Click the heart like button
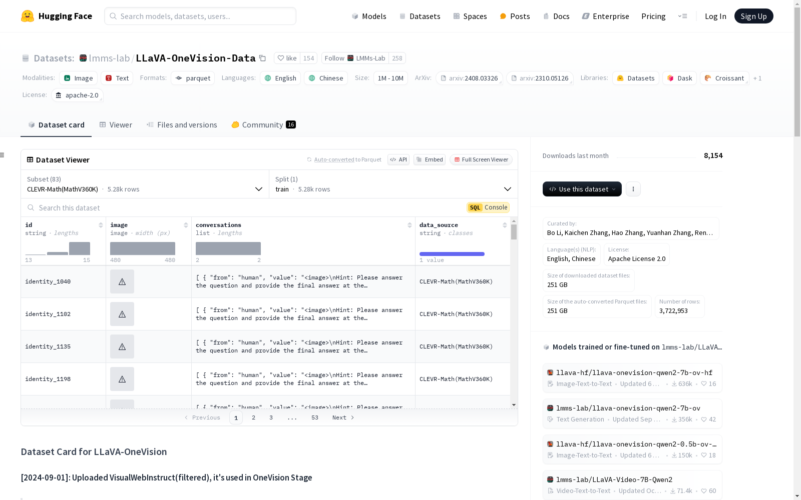This screenshot has width=801, height=500. [x=287, y=58]
